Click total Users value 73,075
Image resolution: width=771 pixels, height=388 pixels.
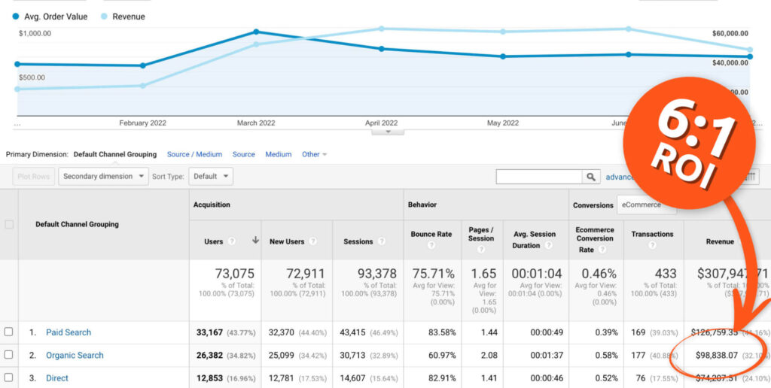coord(235,274)
